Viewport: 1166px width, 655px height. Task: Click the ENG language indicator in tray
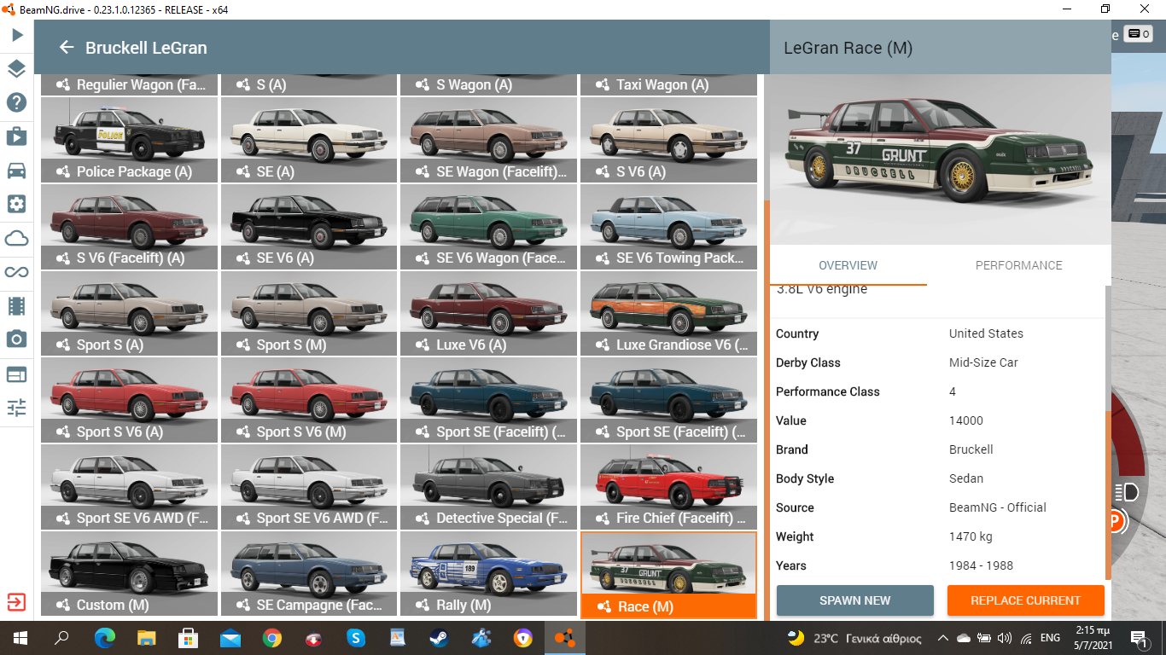click(x=1050, y=638)
